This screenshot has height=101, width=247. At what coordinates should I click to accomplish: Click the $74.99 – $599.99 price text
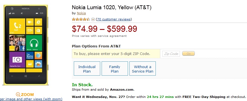tap(104, 29)
